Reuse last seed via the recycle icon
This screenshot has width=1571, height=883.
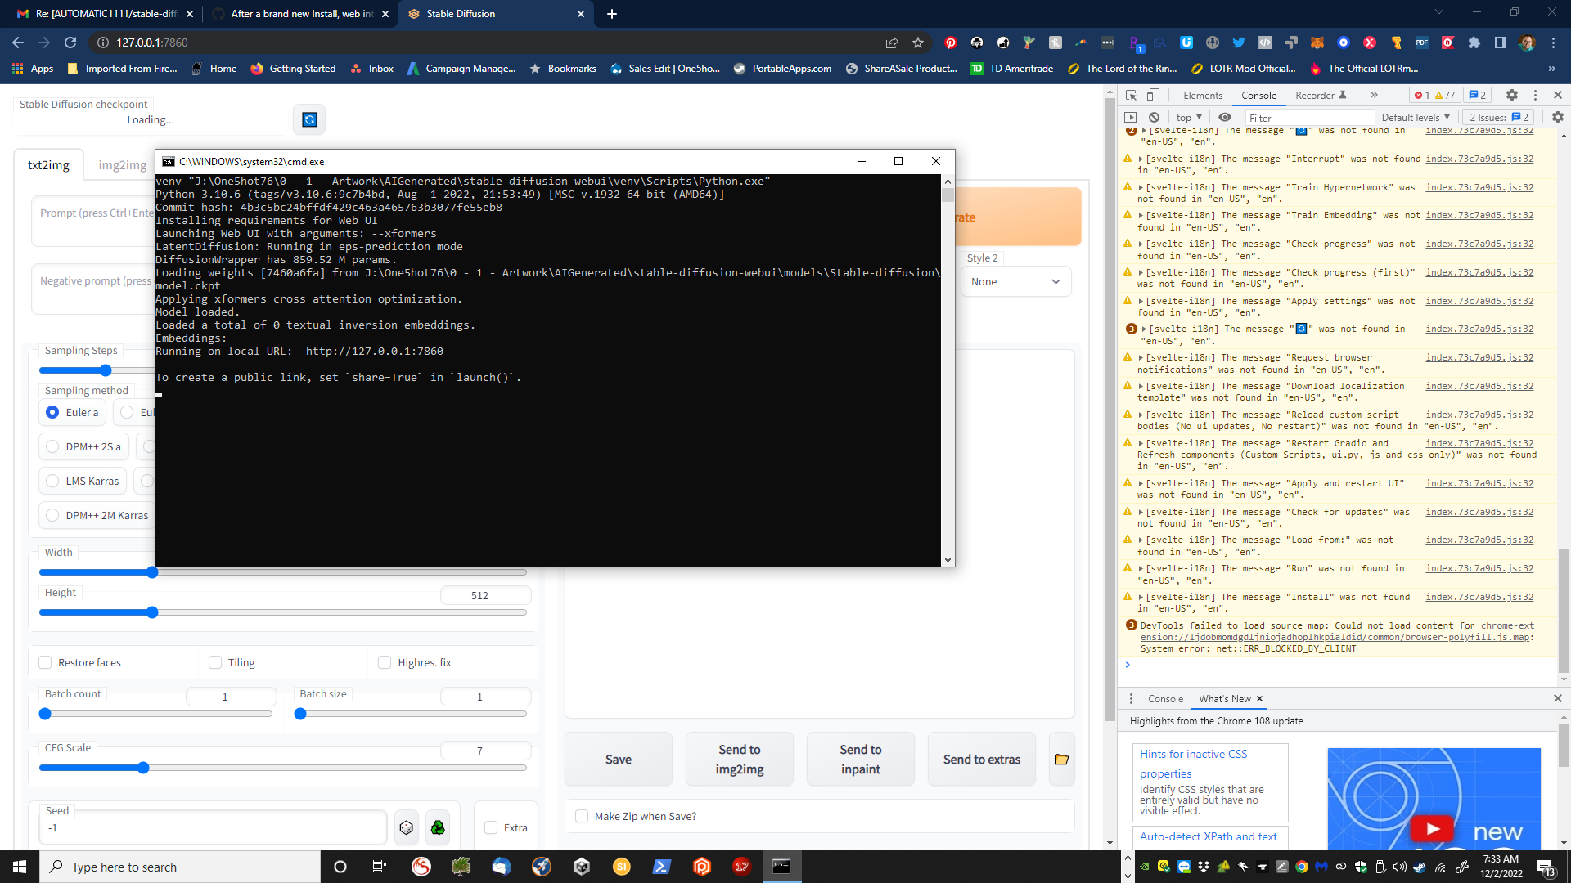[438, 827]
